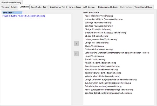Screen dimensions: 157x106
Task: Select Feuer-Industrie-Versicherung in the list
Action: tap(99, 16)
